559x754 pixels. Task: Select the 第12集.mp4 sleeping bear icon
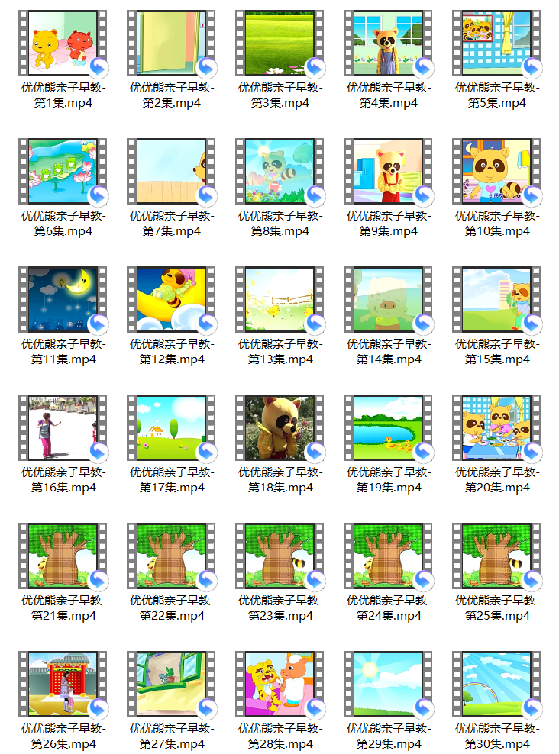(171, 300)
